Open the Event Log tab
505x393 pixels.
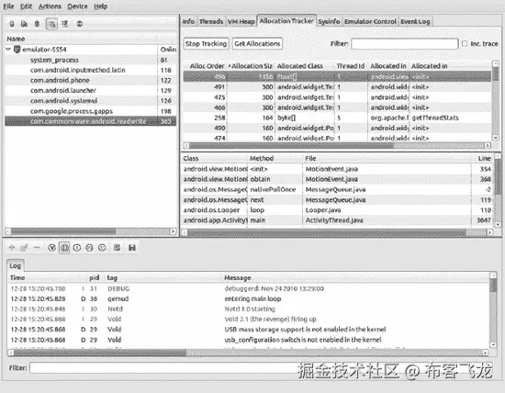[415, 22]
